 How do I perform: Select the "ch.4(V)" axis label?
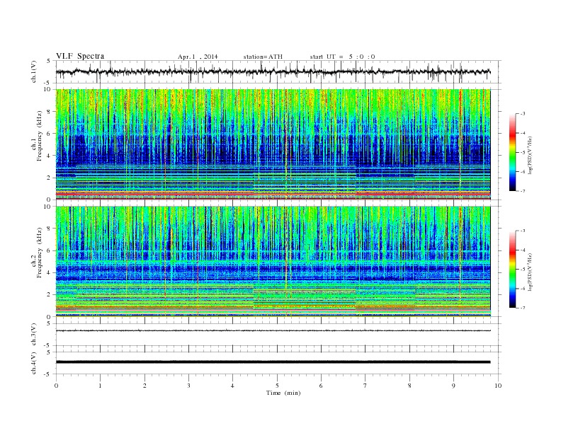(34, 363)
